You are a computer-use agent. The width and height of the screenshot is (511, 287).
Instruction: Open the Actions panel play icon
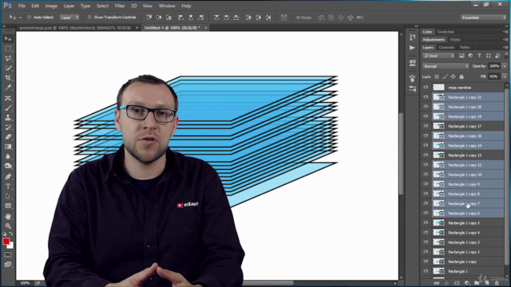412,48
